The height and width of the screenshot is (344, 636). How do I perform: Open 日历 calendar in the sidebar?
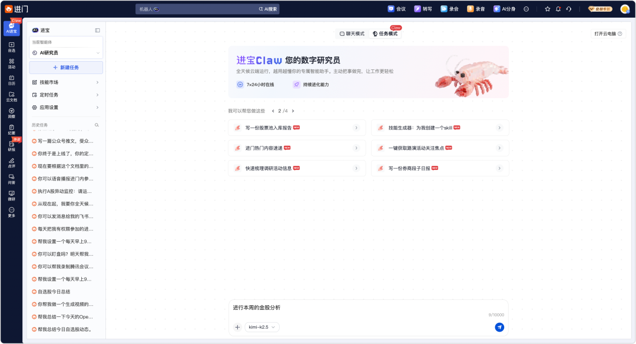[11, 80]
